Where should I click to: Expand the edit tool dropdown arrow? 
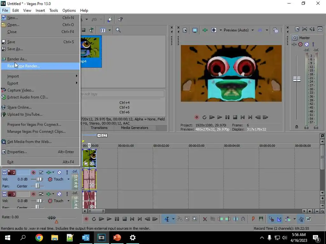pyautogui.click(x=173, y=219)
